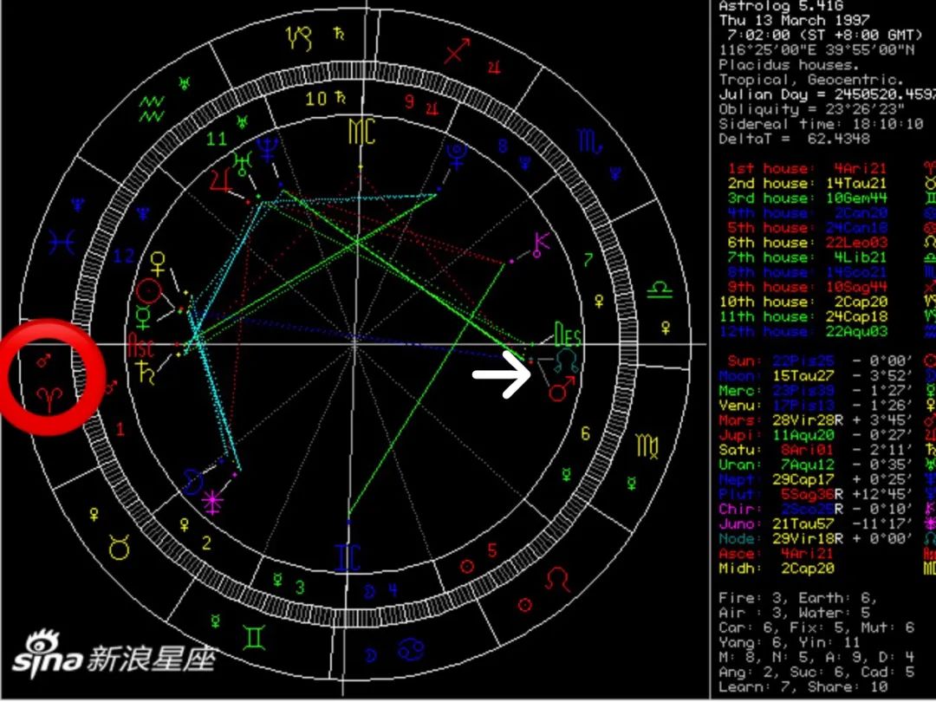Click the '1st house: 4Ari21' row
This screenshot has width=936, height=702.
pos(807,168)
